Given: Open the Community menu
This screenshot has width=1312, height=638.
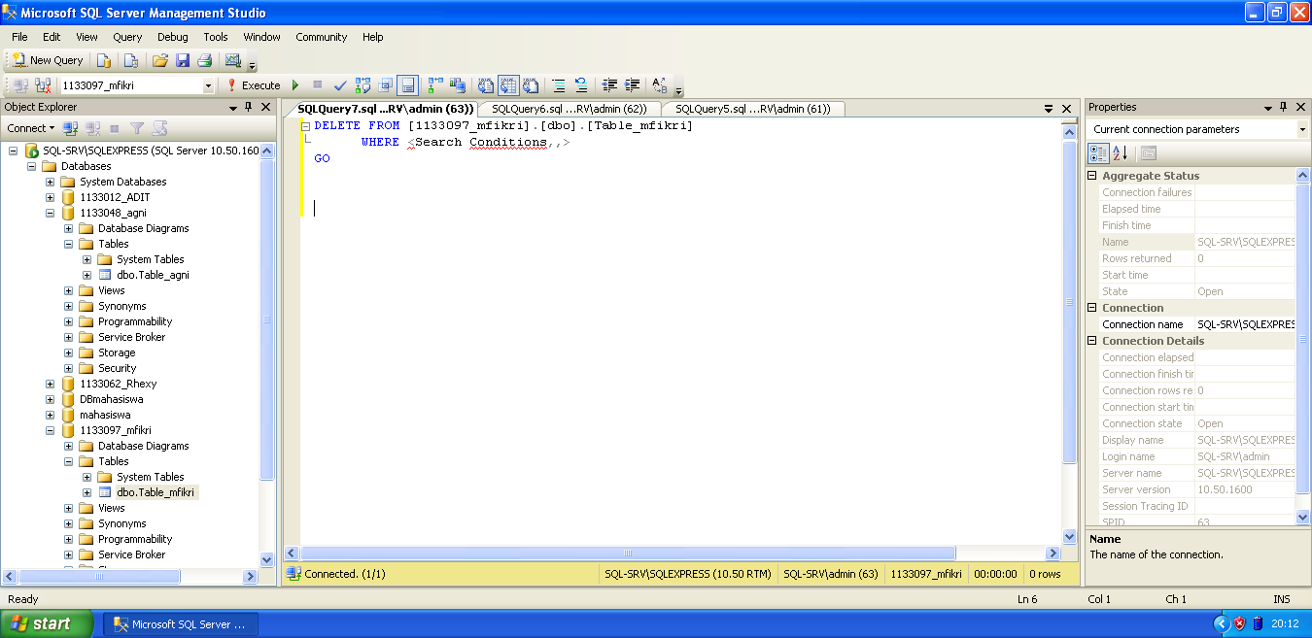Looking at the screenshot, I should (322, 37).
